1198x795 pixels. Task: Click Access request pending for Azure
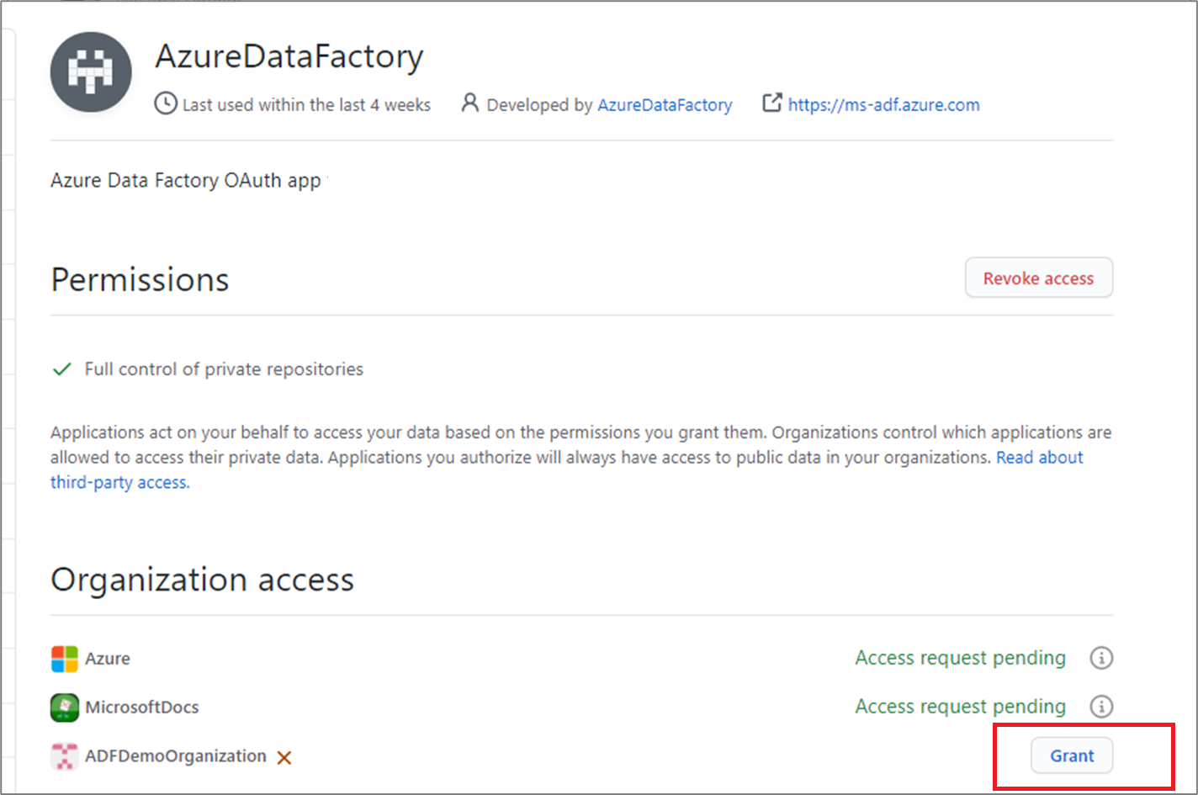pyautogui.click(x=960, y=658)
